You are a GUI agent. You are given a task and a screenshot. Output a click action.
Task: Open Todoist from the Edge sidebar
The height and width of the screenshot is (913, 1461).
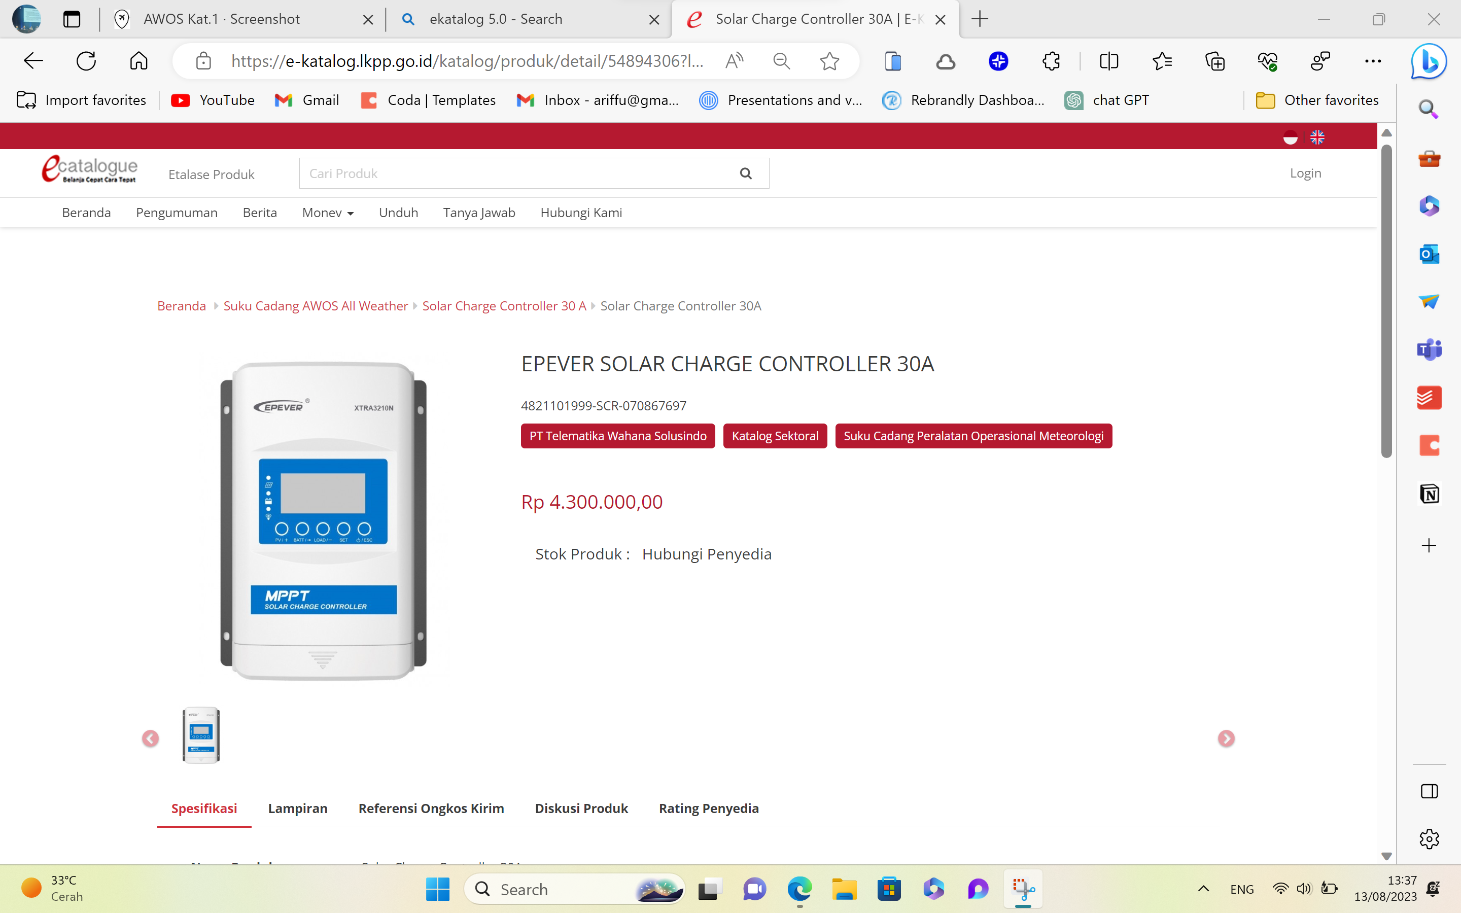(1429, 397)
